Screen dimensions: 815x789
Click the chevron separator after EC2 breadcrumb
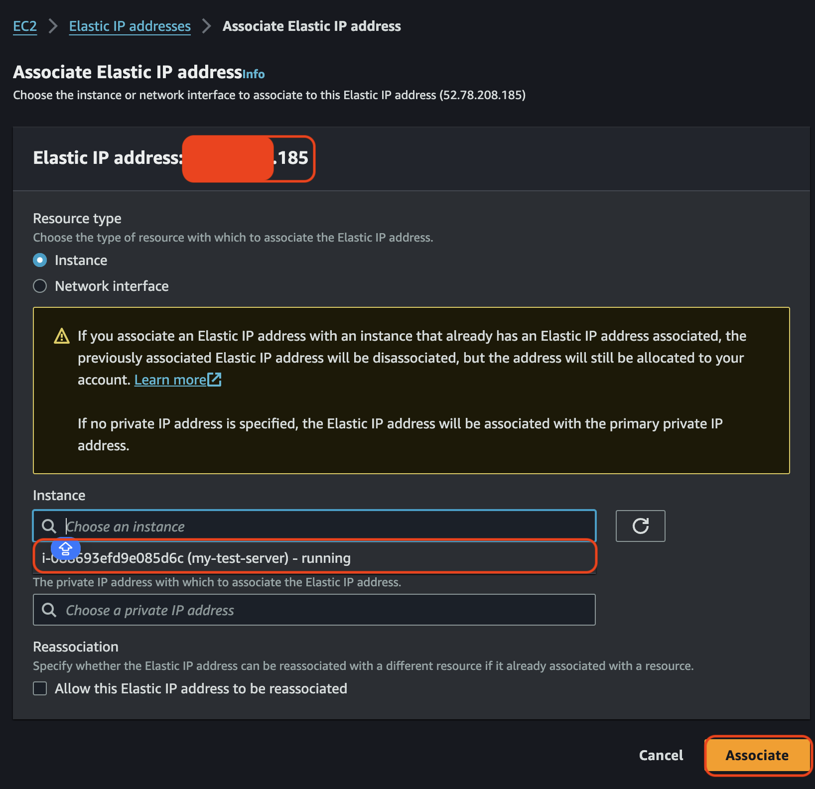pos(53,26)
